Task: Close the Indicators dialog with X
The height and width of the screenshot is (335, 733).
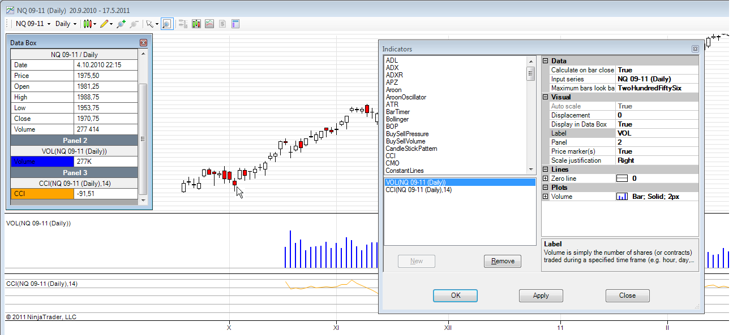Action: [x=695, y=49]
